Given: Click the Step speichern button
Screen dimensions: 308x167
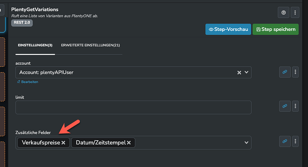Looking at the screenshot, I should [x=275, y=29].
